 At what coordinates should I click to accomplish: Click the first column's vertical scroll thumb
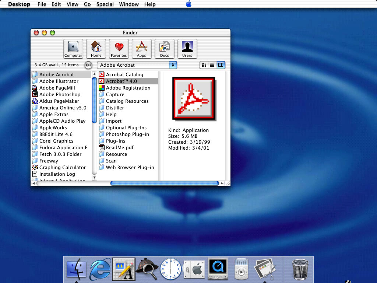95,100
